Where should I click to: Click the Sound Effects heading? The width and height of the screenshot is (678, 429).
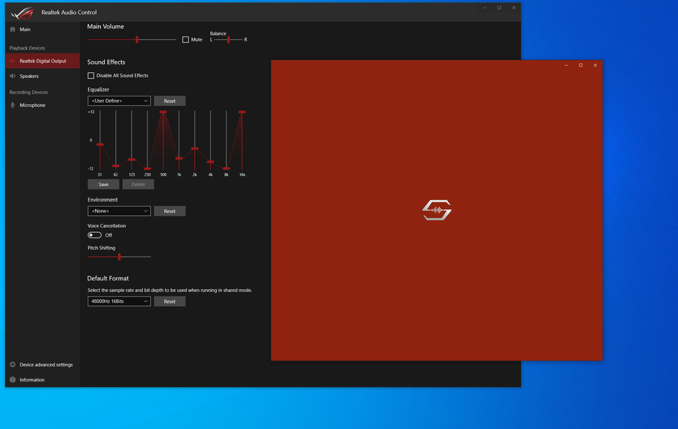pos(107,62)
